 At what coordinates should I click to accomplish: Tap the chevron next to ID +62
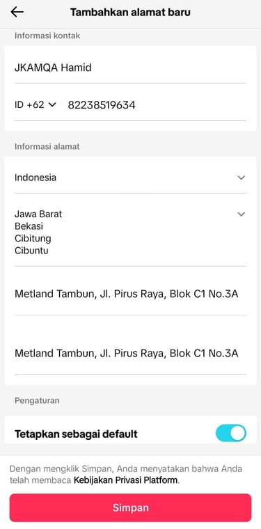coord(52,105)
